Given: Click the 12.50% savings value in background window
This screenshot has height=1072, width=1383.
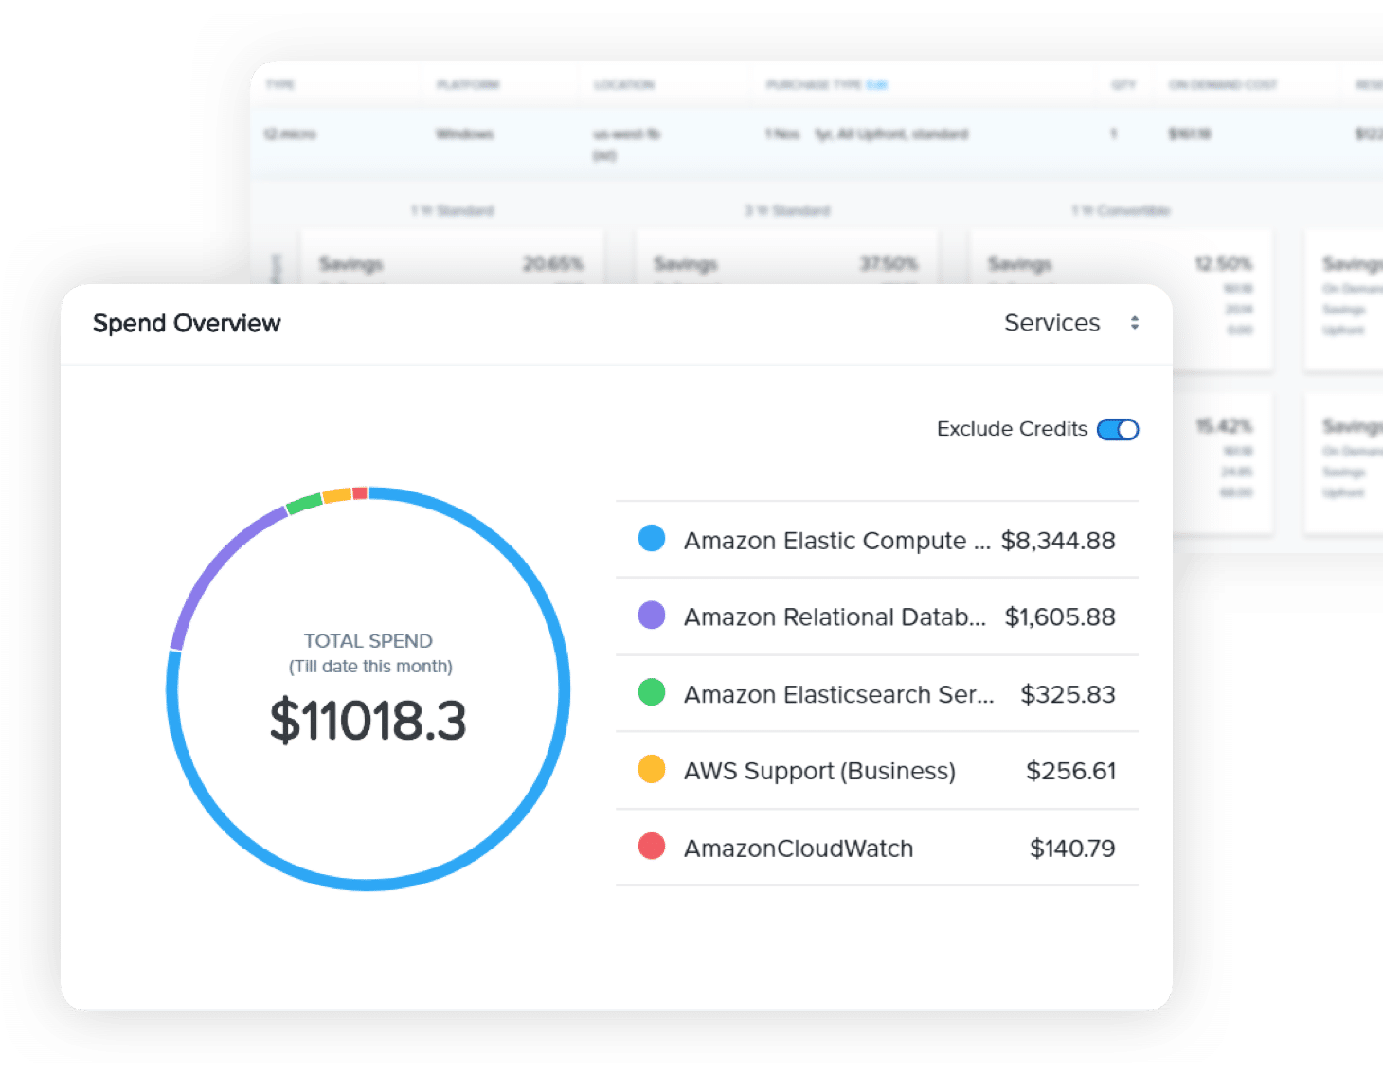Looking at the screenshot, I should [x=1223, y=263].
